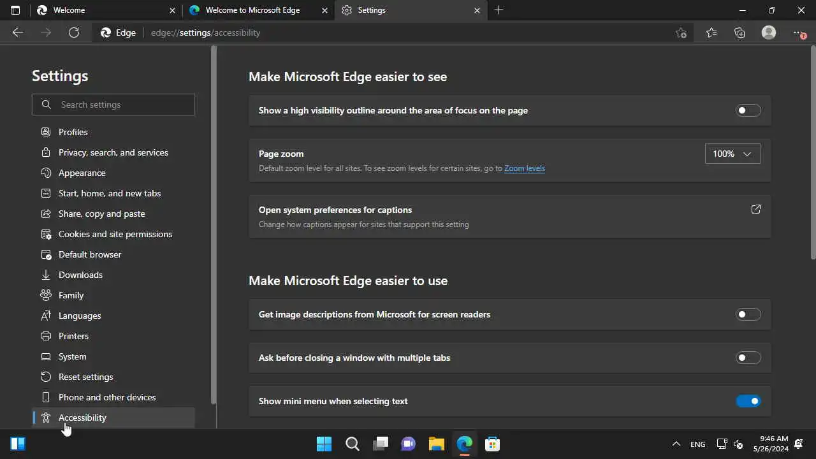
Task: Click the Profiles icon in settings sidebar
Action: (45, 132)
